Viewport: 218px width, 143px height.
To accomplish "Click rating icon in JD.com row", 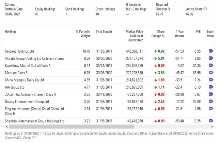I will (211, 94).
